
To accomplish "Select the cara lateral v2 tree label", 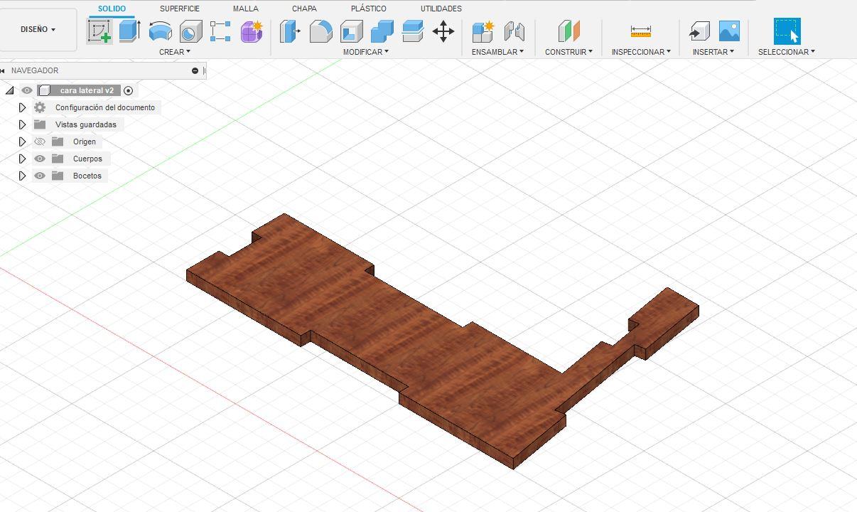I will tap(87, 90).
